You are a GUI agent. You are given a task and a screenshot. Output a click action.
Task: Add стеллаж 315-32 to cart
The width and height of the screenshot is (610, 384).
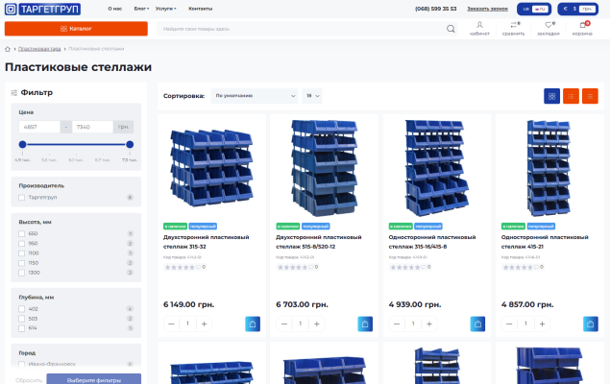point(253,324)
